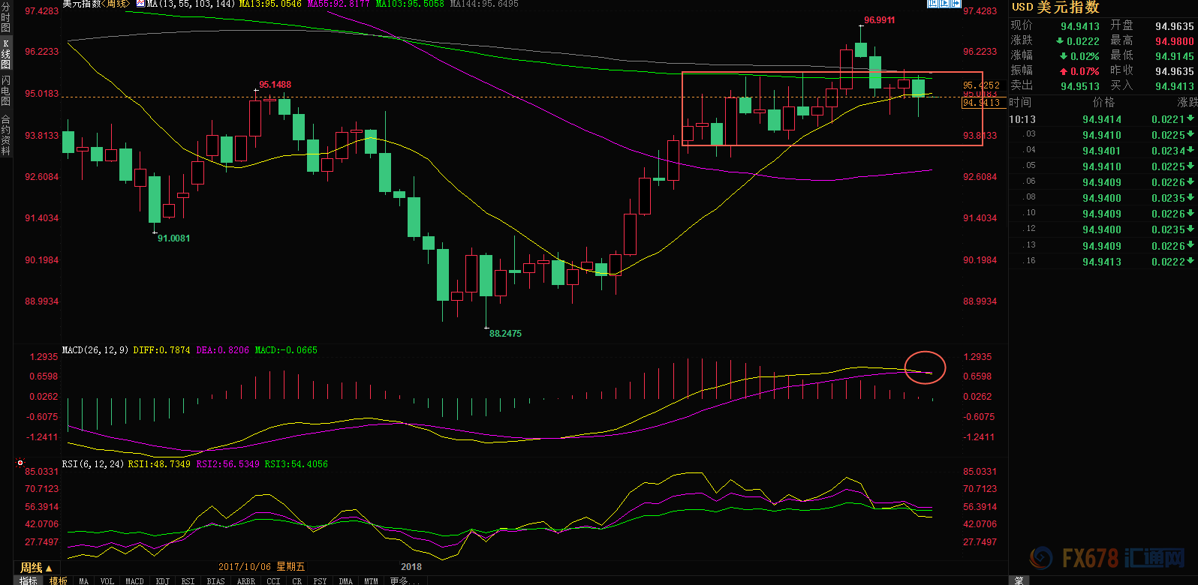
Task: Click the red sun icon beside RSI panel
Action: pos(20,463)
